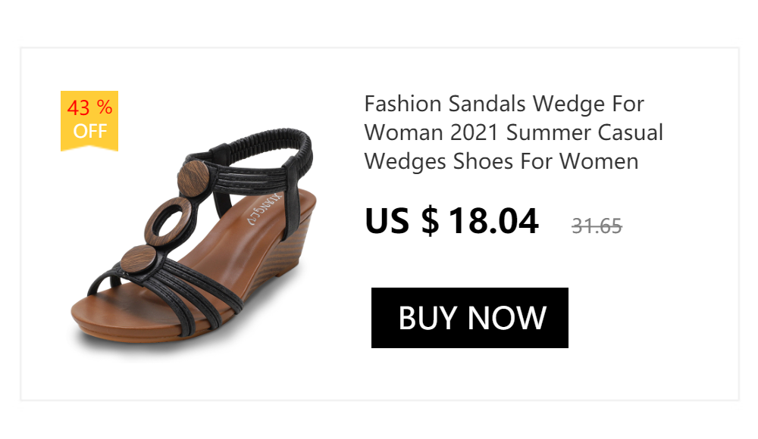Click the "Wedges Shoes For Women" title line

[501, 161]
